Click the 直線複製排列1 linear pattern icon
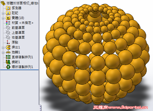Viewport: 153px width, 111px height. 8,57
